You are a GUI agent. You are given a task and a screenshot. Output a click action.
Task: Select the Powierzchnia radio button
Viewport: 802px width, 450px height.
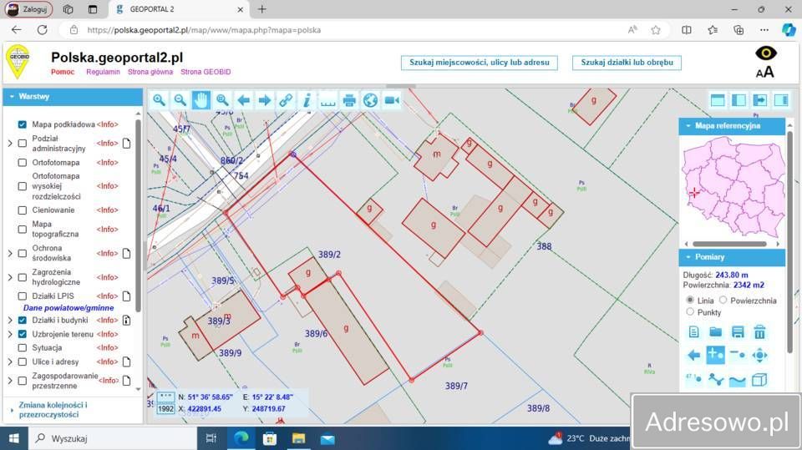pos(723,300)
